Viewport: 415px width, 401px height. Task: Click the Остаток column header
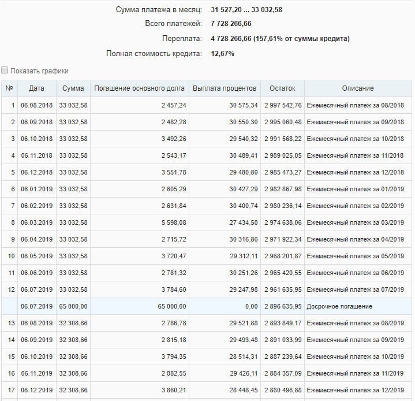(282, 88)
